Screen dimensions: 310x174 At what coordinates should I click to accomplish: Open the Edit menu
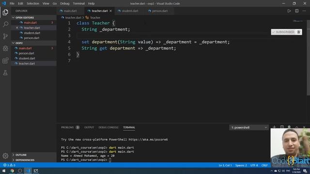[x=20, y=3]
